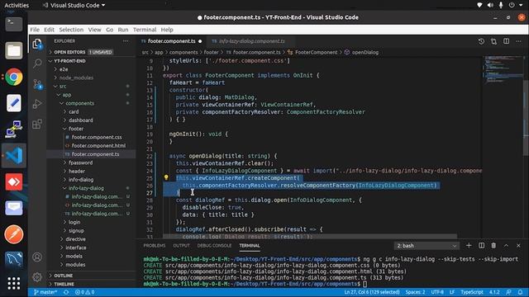Maximize the terminal panel size
Viewport: 529px width, 297px height.
coord(506,246)
